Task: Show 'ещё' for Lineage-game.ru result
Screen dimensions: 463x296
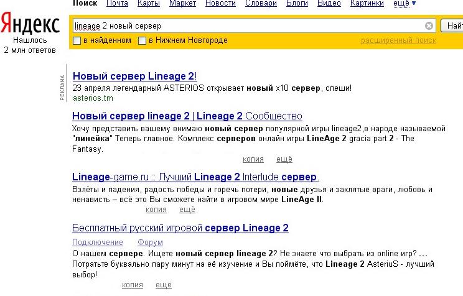Action: (187, 210)
